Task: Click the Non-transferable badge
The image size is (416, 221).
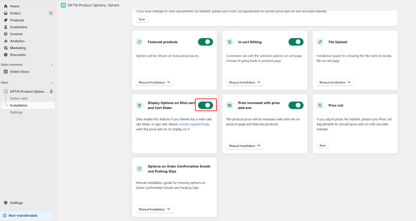Action: click(x=26, y=215)
